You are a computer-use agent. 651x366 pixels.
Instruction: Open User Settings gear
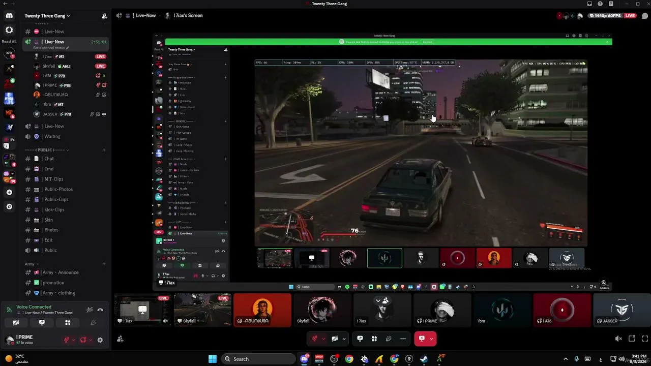point(100,340)
